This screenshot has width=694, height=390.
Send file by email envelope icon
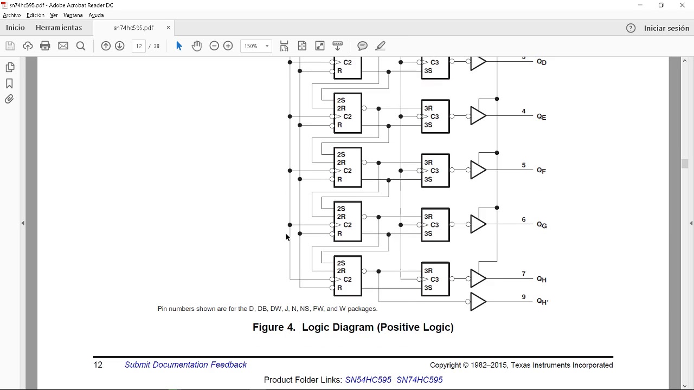(x=63, y=46)
